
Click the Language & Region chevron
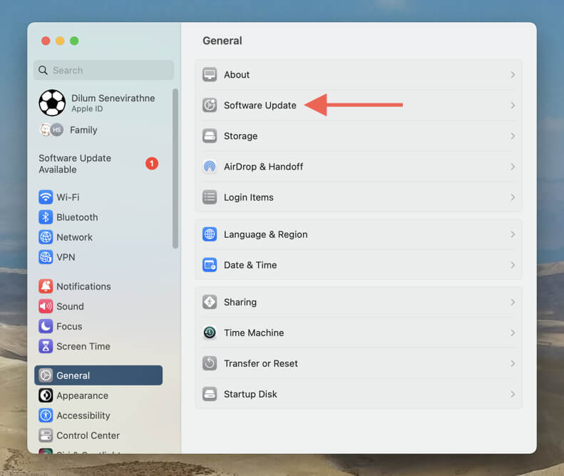click(x=513, y=234)
